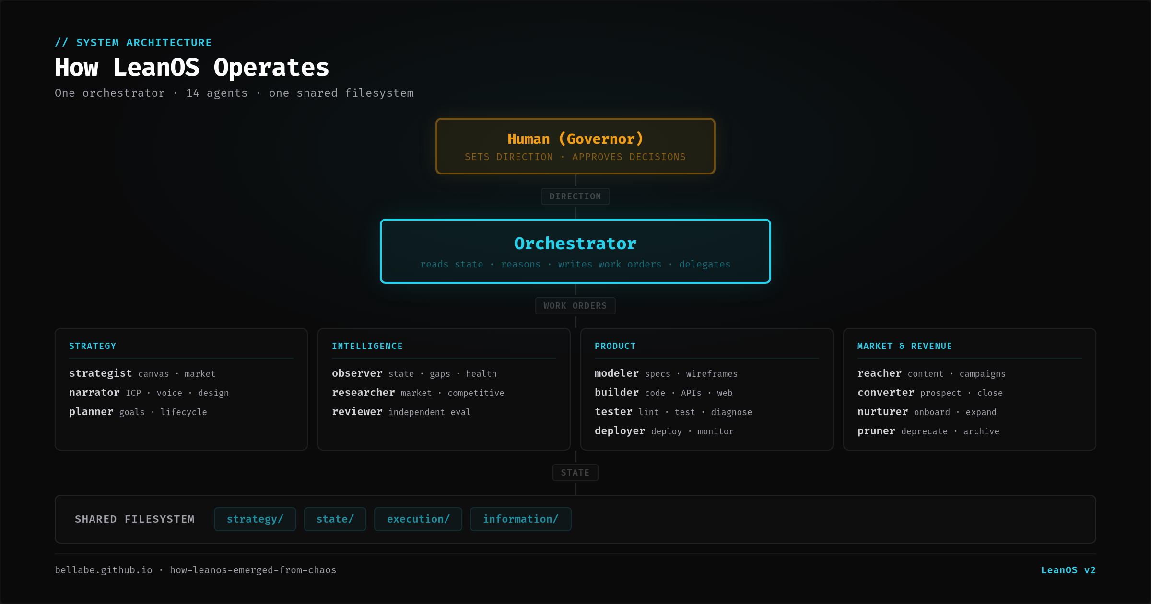This screenshot has height=604, width=1151.
Task: Click the bellabe.github.io link
Action: (x=103, y=570)
